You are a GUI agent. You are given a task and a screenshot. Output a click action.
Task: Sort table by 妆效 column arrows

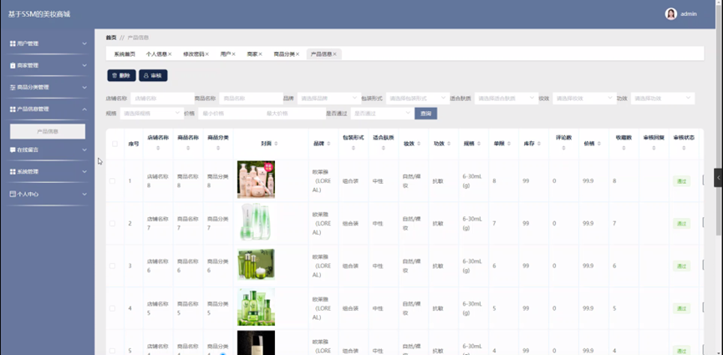click(x=419, y=144)
